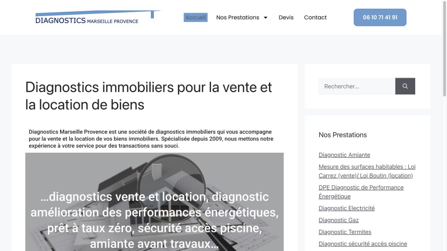Open the Devis page
The image size is (447, 251).
(286, 17)
